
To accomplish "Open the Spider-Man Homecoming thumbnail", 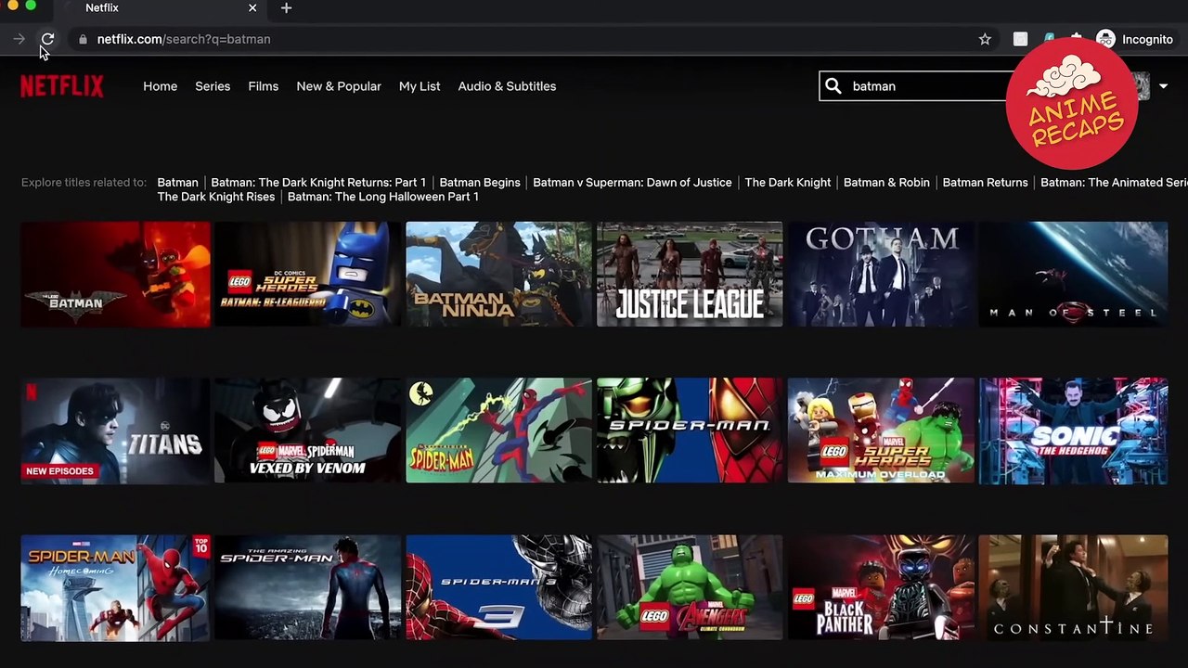I will (x=116, y=587).
